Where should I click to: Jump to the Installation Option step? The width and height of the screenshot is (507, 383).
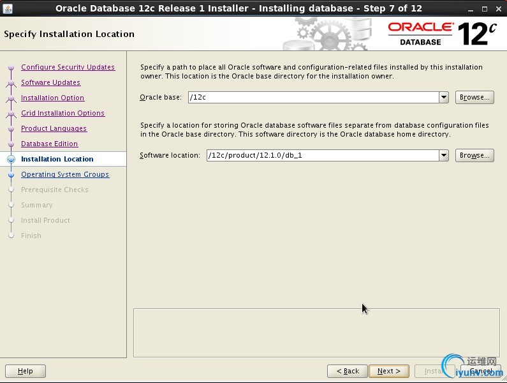[53, 98]
